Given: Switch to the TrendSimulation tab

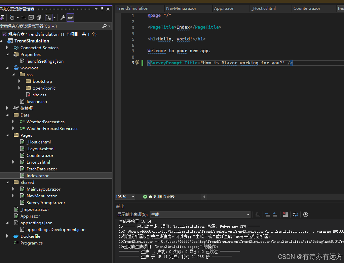Looking at the screenshot, I should (x=132, y=8).
